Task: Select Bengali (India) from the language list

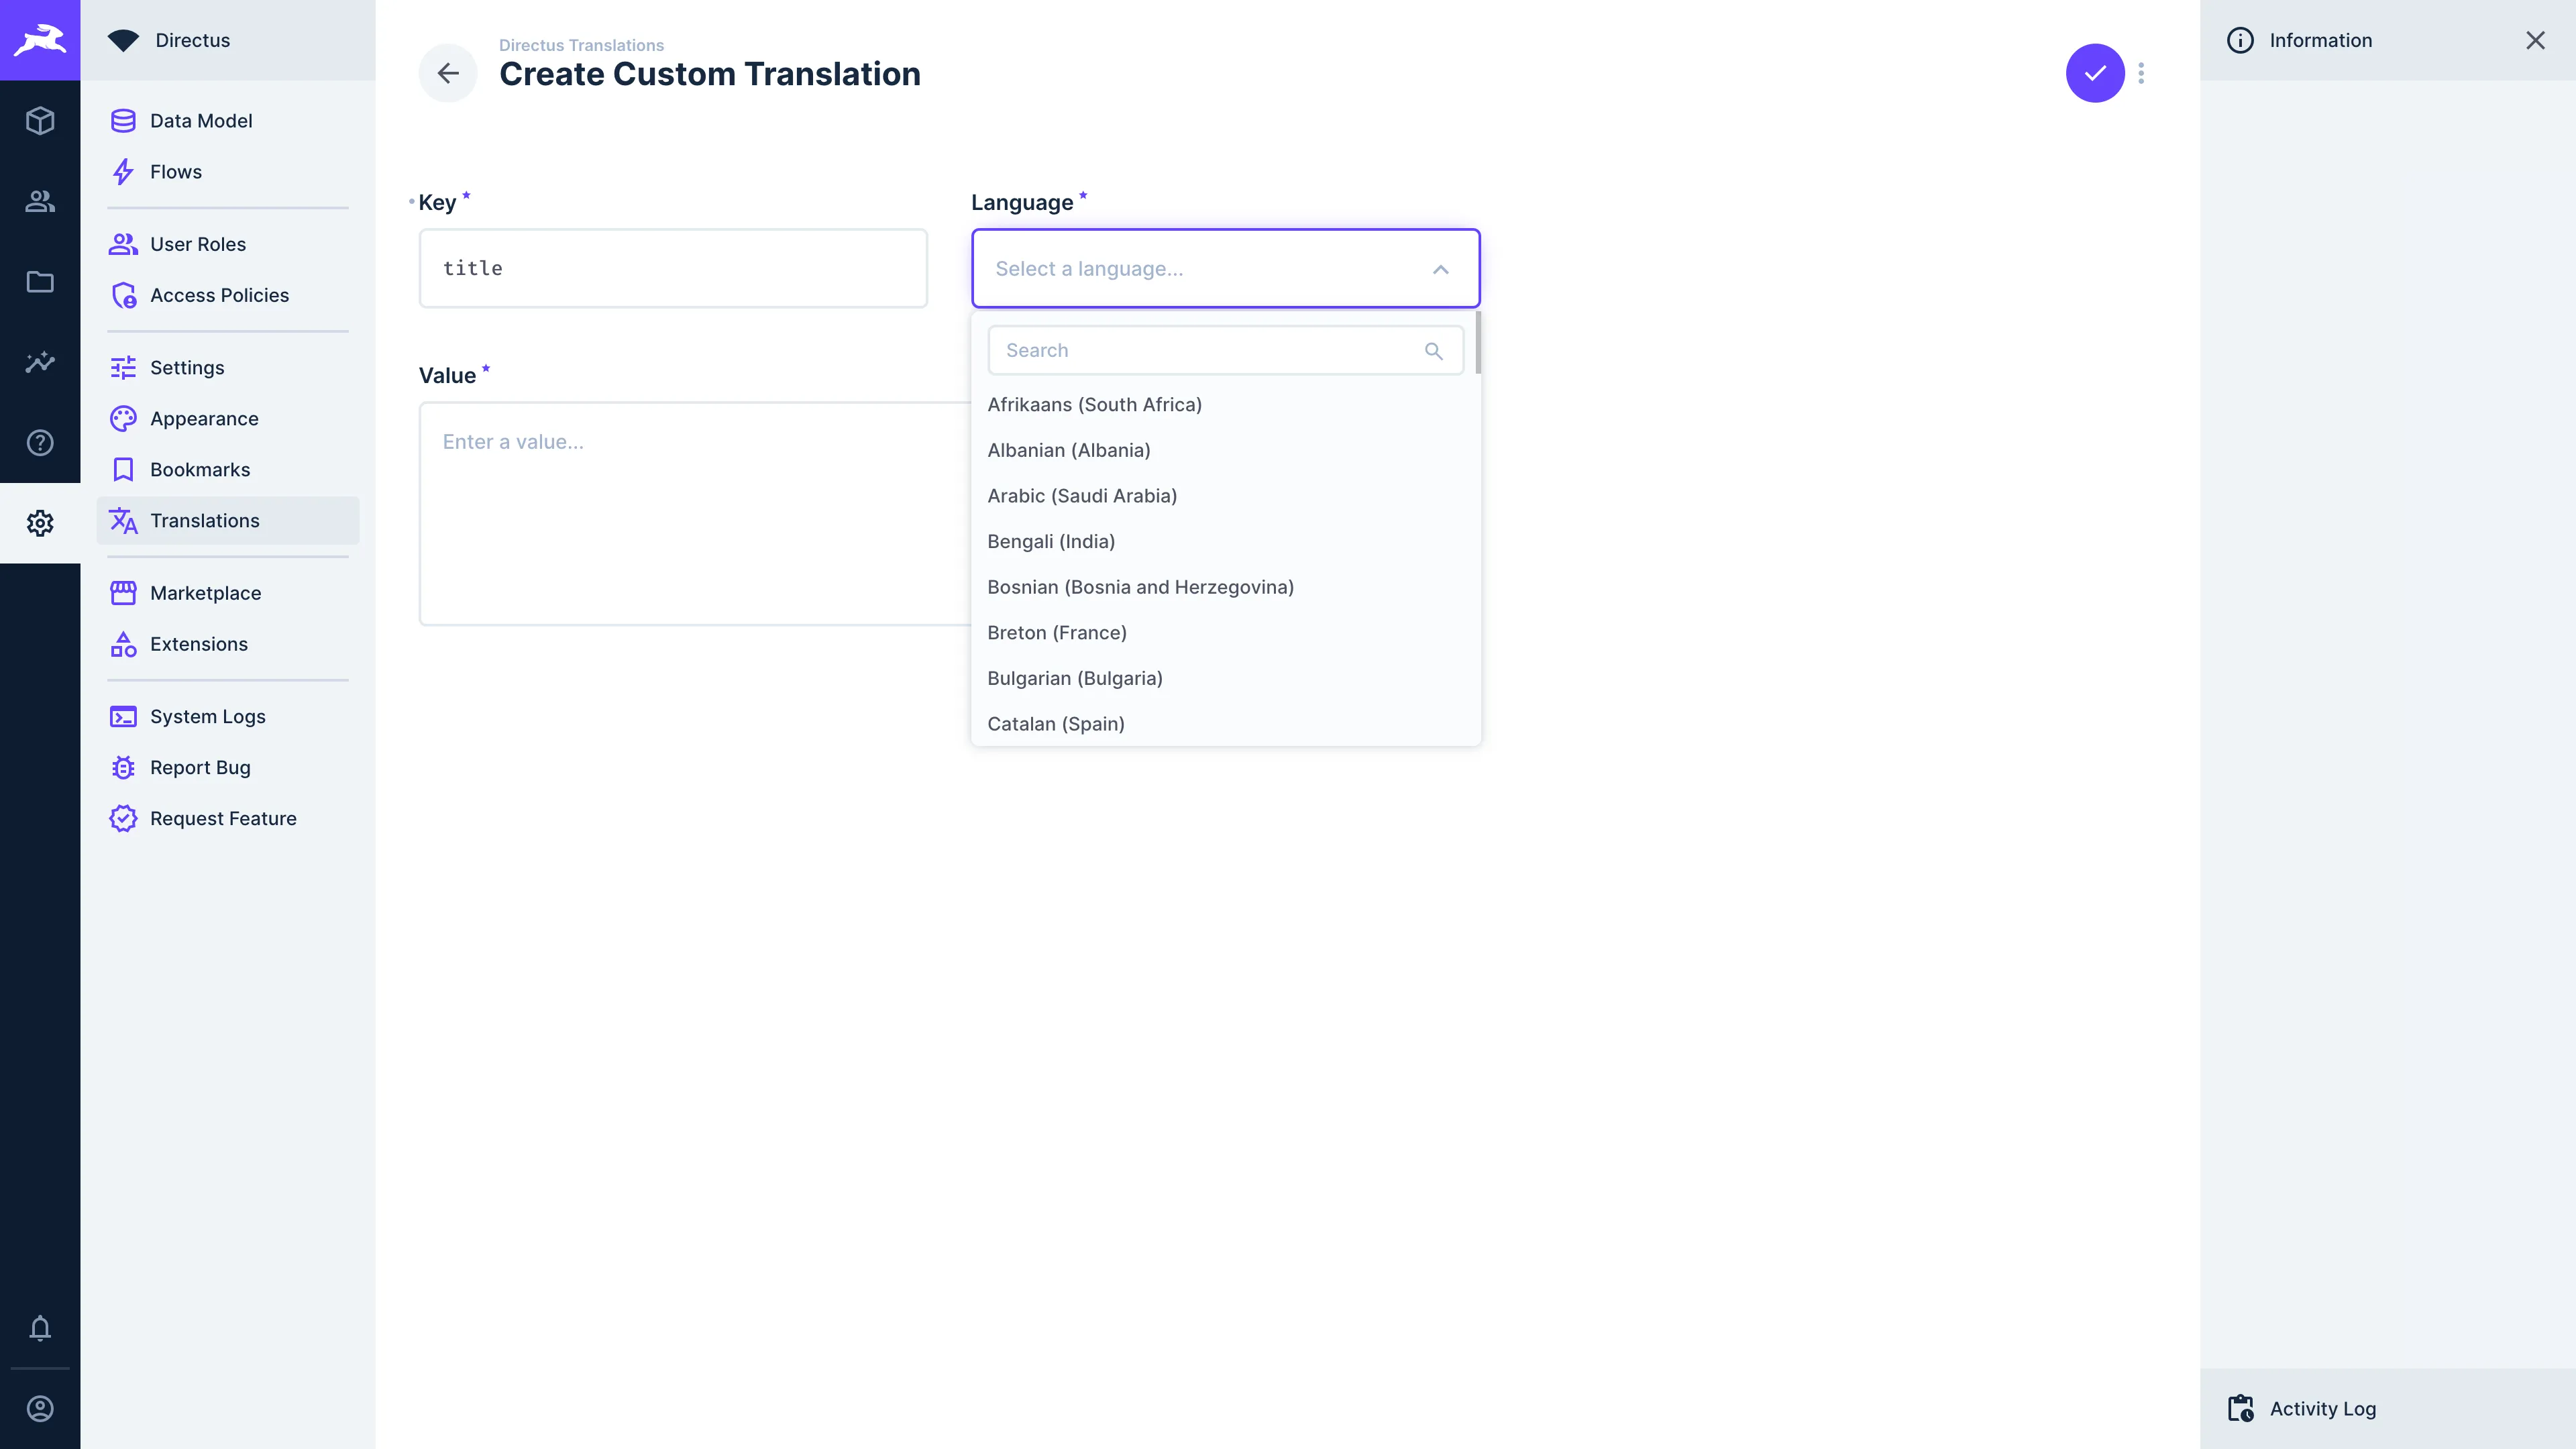Action: pyautogui.click(x=1051, y=541)
